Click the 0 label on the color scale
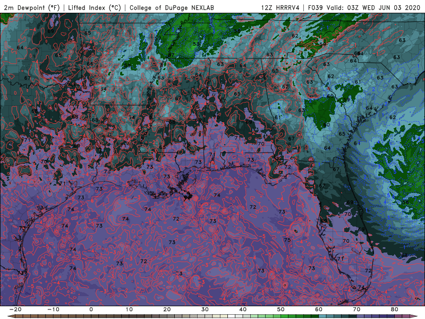 pos(91,309)
